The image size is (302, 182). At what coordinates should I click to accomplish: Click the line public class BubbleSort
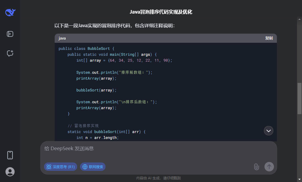[x=87, y=49]
